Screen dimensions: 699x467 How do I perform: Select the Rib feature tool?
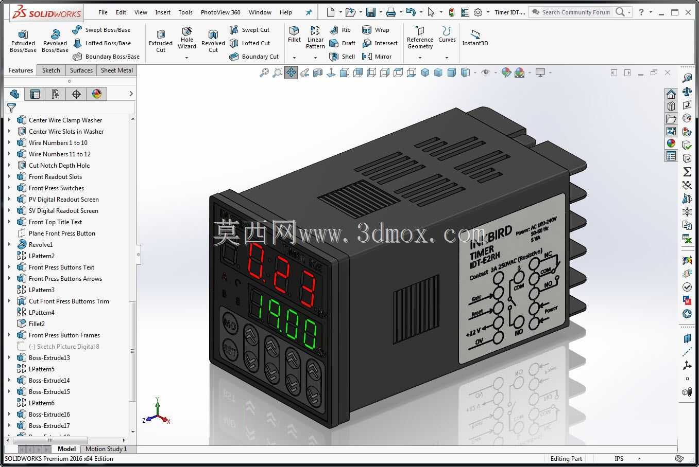340,30
